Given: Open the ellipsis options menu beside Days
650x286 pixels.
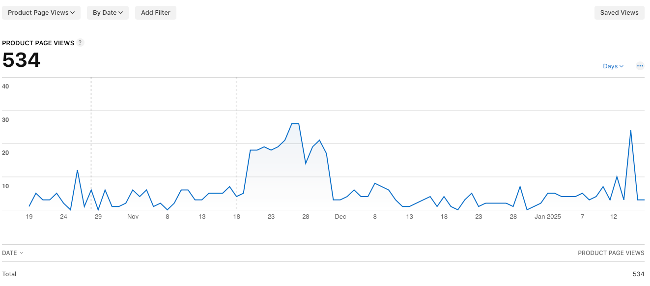Looking at the screenshot, I should pos(640,65).
